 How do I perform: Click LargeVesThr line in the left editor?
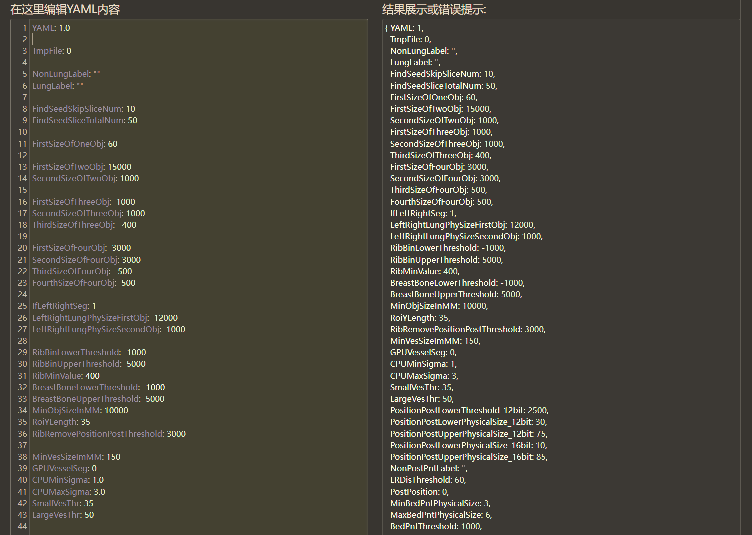(x=63, y=515)
